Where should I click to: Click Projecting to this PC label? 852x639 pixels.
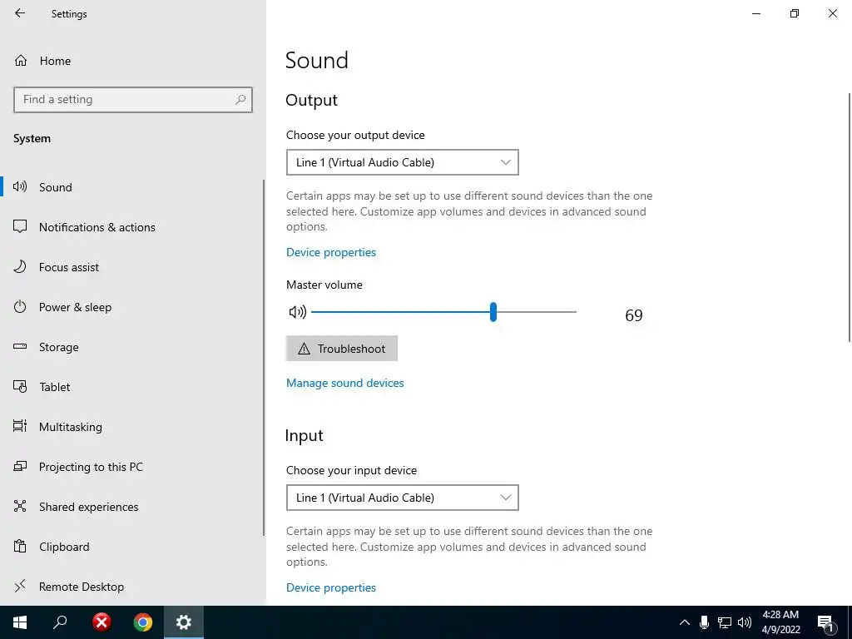[x=91, y=467]
